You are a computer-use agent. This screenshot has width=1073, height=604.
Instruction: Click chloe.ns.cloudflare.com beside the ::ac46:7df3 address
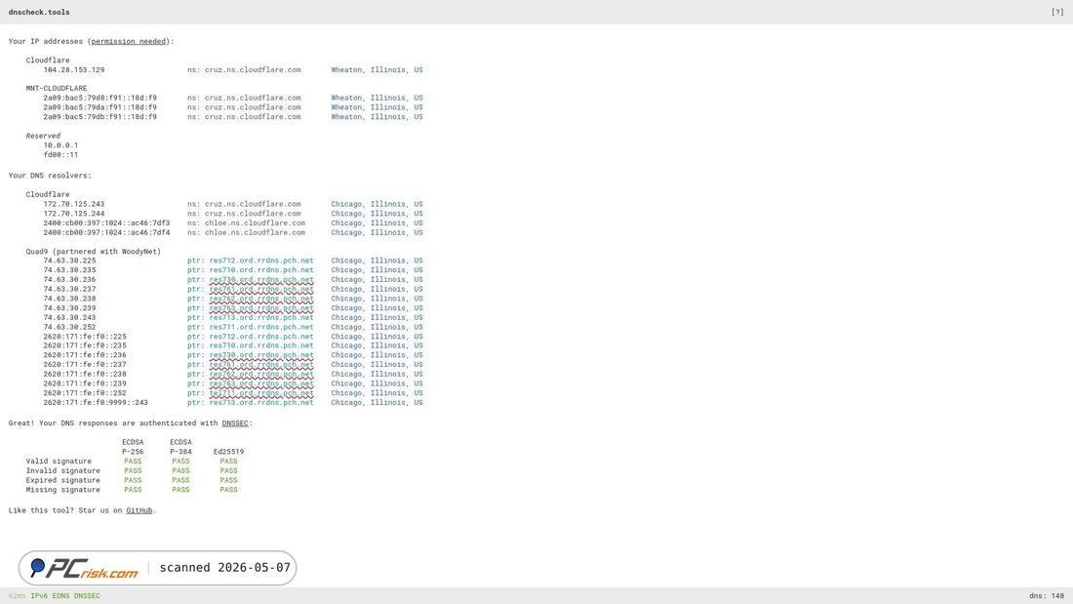tap(255, 223)
